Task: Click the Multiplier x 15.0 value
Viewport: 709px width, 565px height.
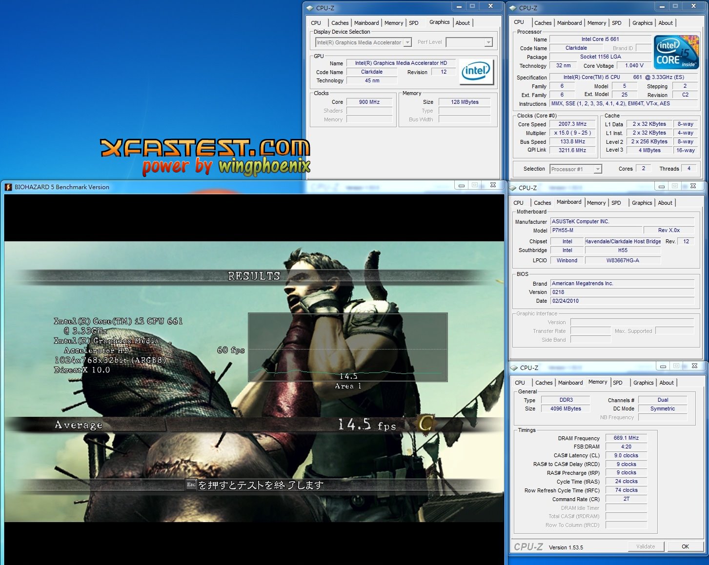Action: [x=572, y=133]
